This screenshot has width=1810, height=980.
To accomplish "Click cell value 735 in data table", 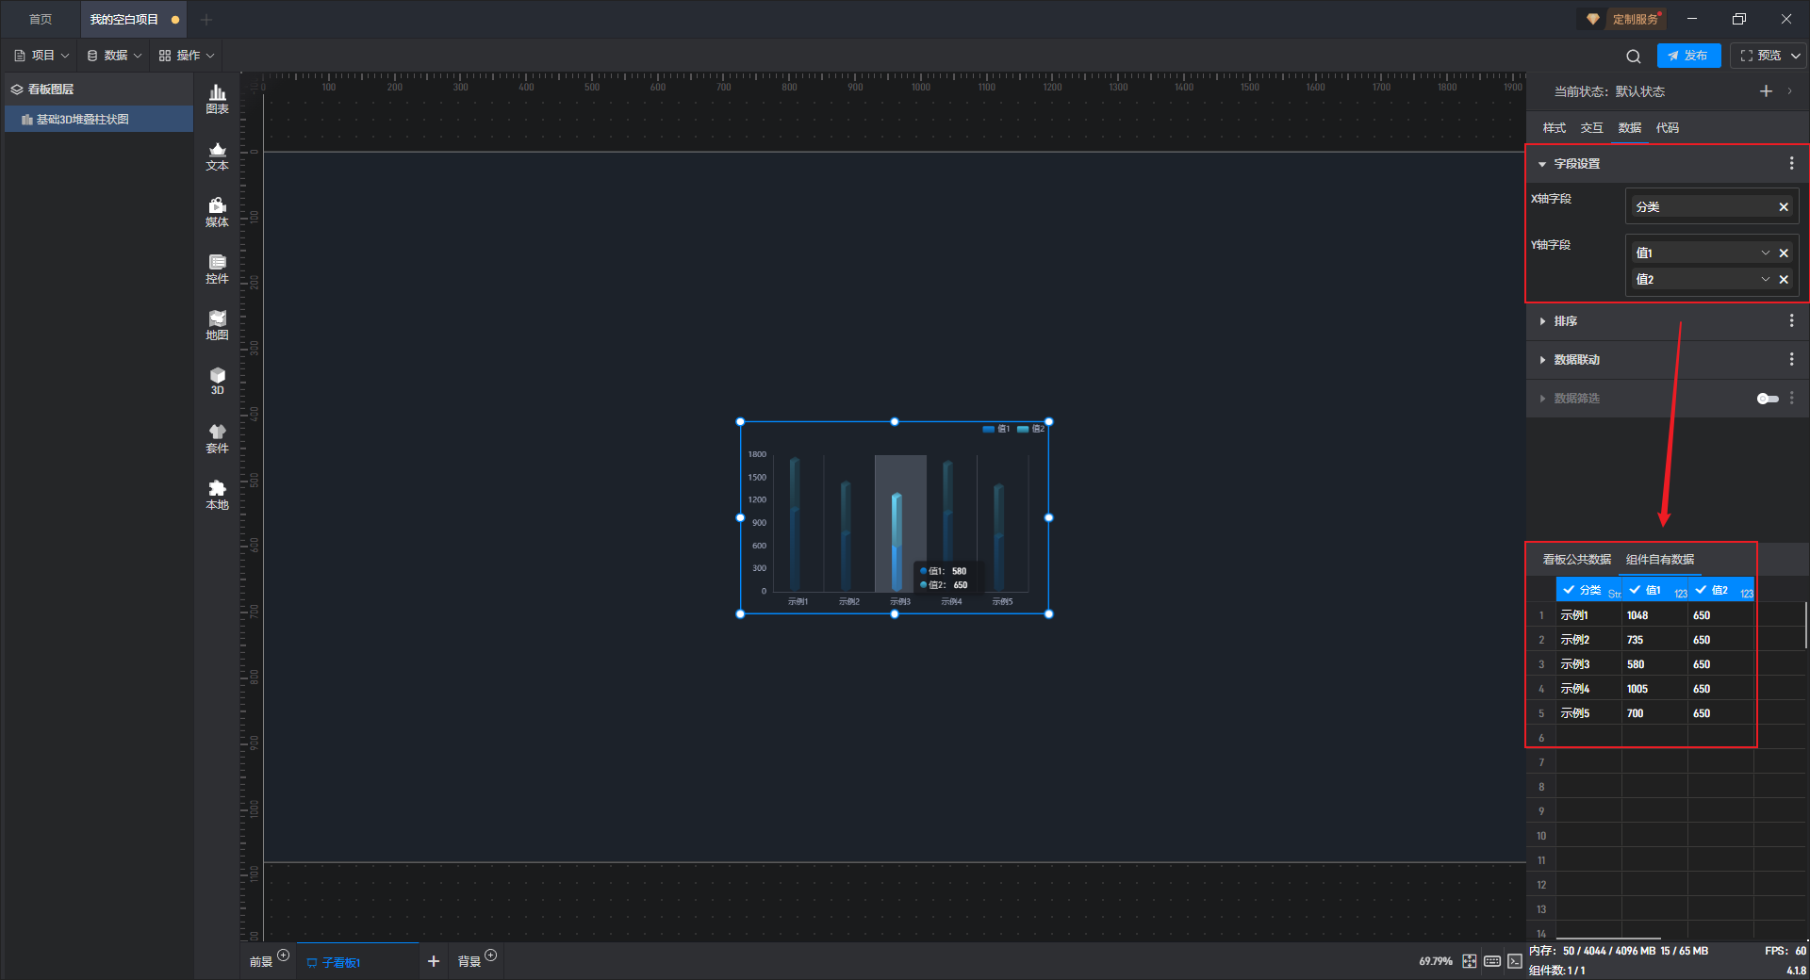I will click(1654, 640).
